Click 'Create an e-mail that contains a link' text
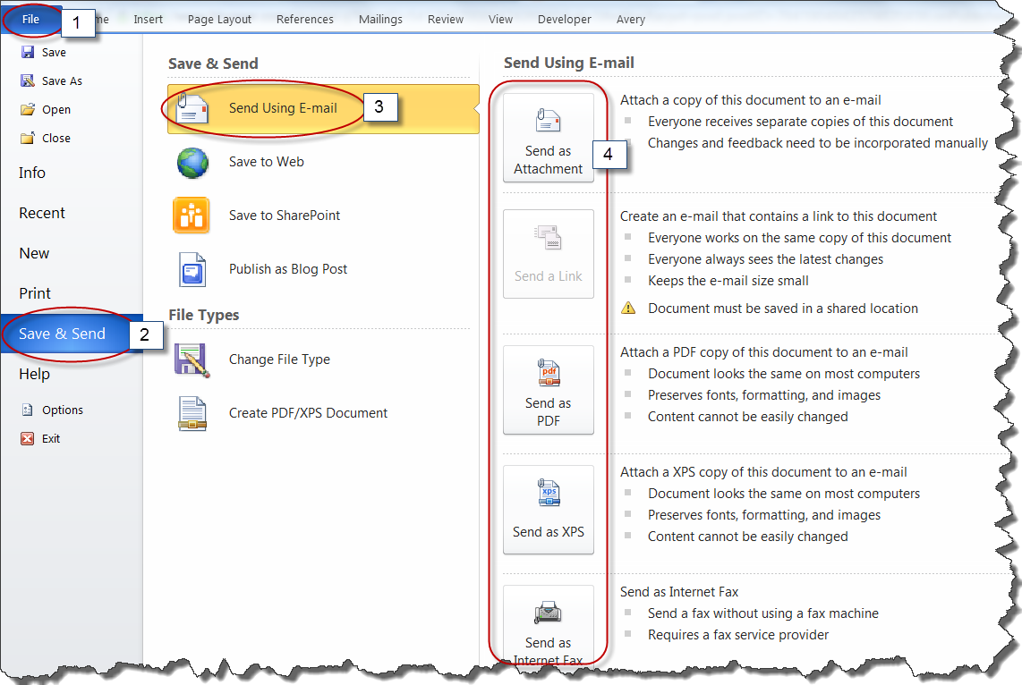The width and height of the screenshot is (1022, 685). point(779,216)
